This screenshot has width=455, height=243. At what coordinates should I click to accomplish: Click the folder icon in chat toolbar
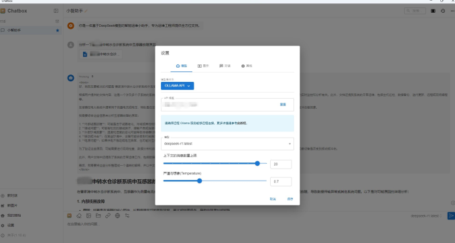[98, 215]
